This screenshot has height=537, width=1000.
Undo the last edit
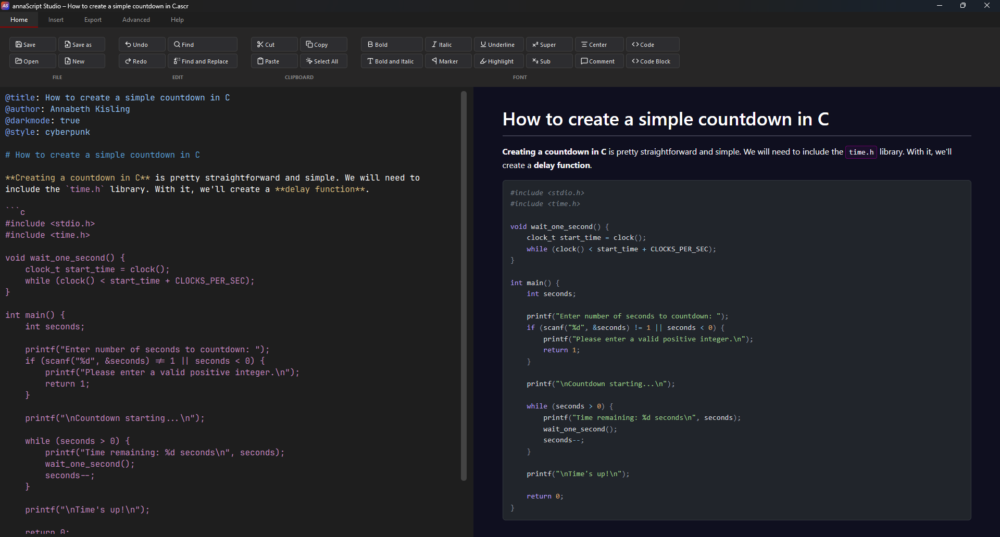pos(142,44)
